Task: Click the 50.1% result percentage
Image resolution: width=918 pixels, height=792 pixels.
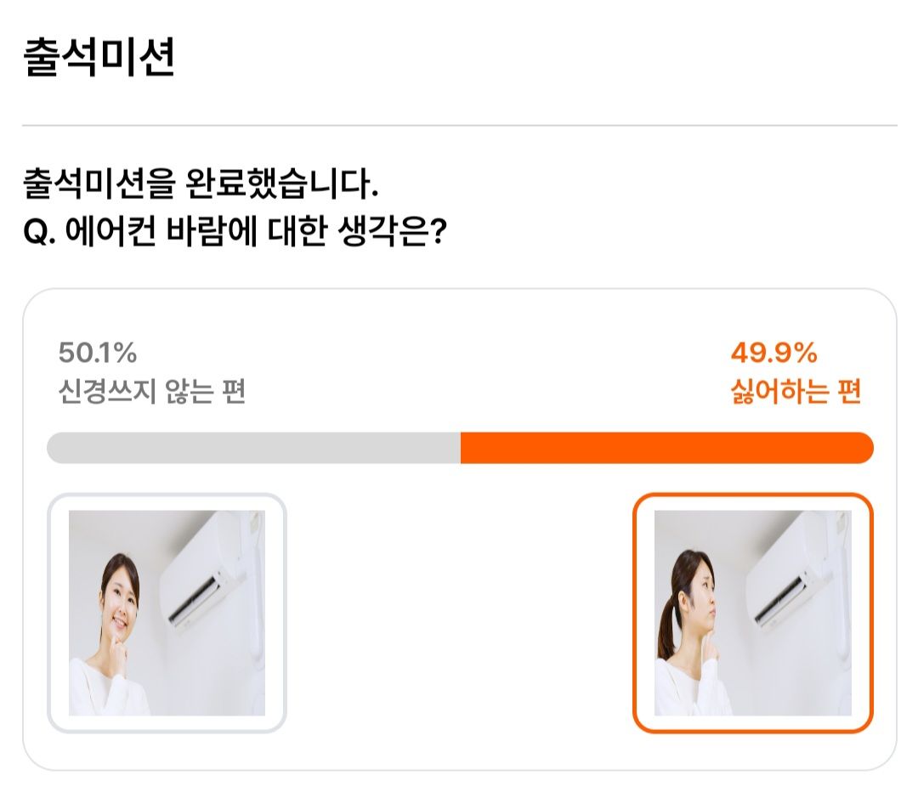Action: point(97,353)
